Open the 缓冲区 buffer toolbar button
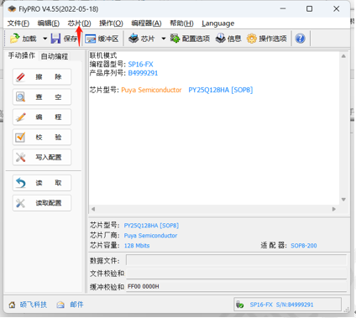The height and width of the screenshot is (318, 356). coord(102,39)
